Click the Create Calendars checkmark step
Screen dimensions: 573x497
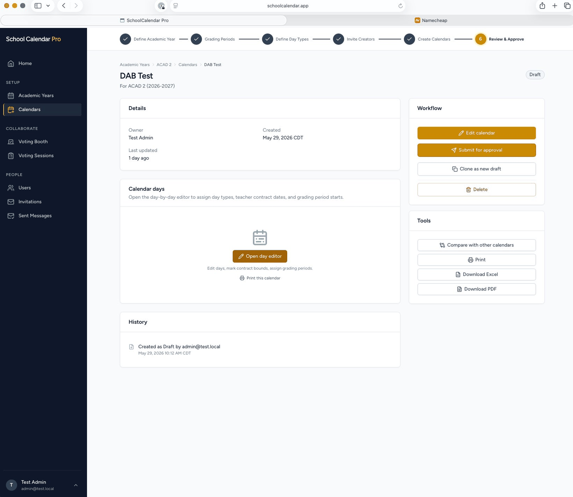[409, 39]
